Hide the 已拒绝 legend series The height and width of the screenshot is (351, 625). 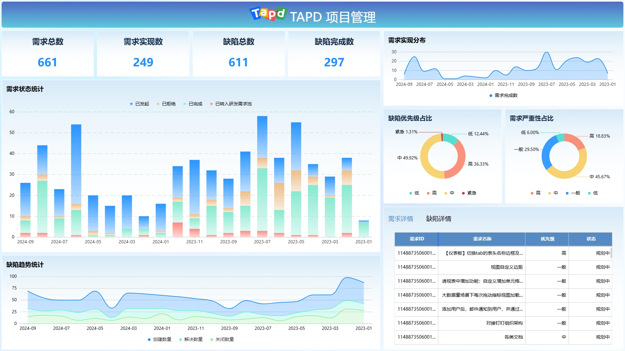166,104
